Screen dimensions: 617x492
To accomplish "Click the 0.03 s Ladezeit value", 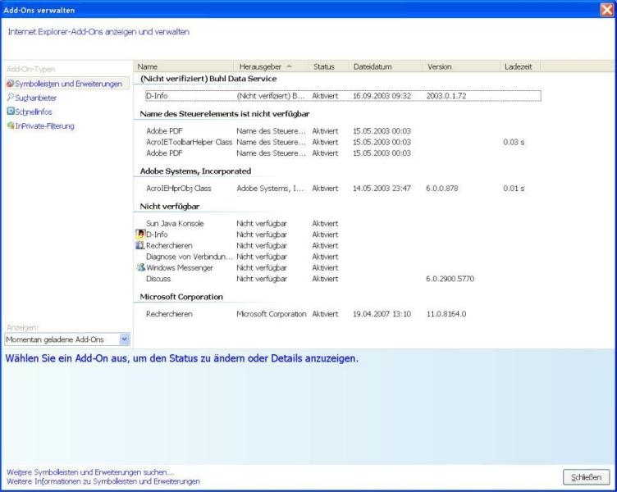I will pyautogui.click(x=514, y=142).
